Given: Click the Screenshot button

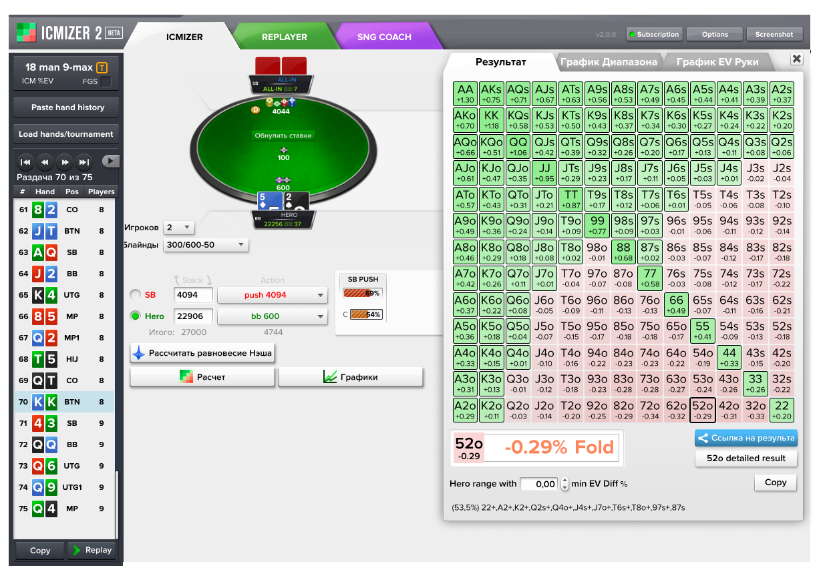Looking at the screenshot, I should (x=774, y=34).
